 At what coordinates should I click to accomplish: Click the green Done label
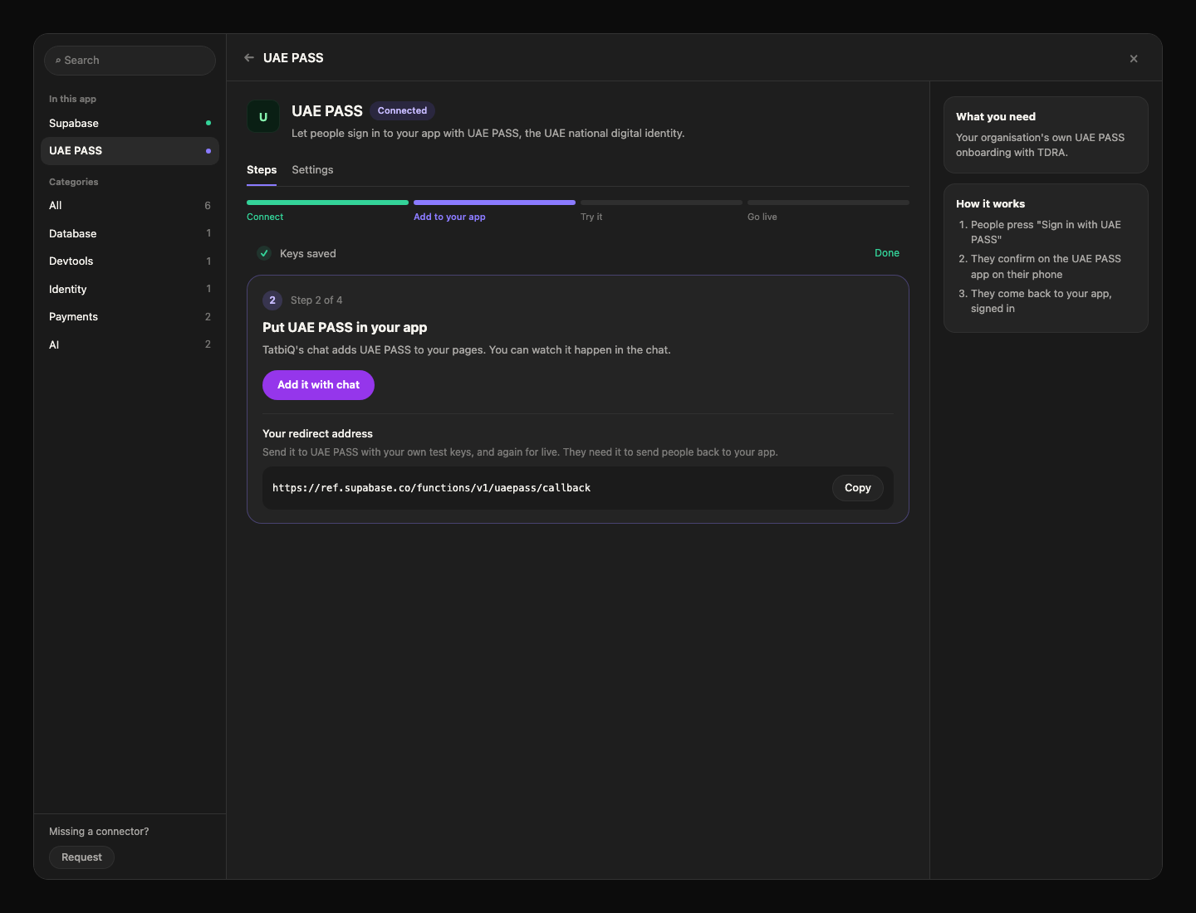pos(887,253)
